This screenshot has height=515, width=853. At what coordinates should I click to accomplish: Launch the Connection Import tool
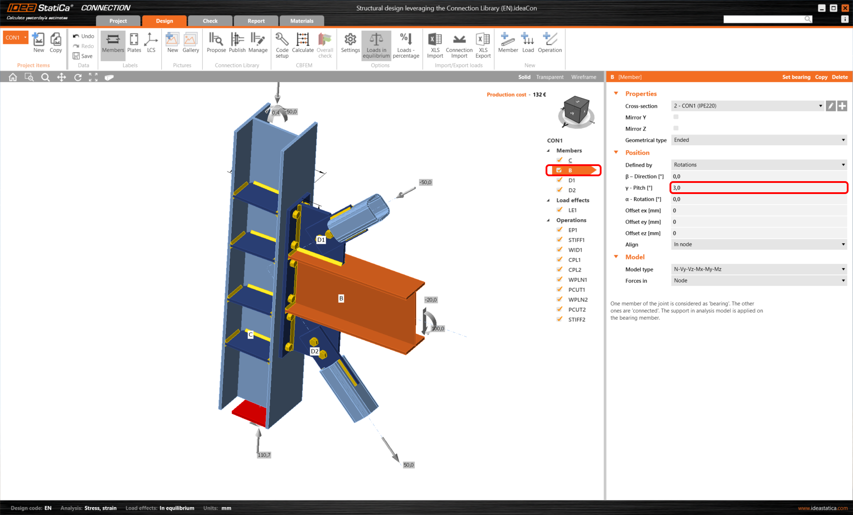[x=458, y=44]
